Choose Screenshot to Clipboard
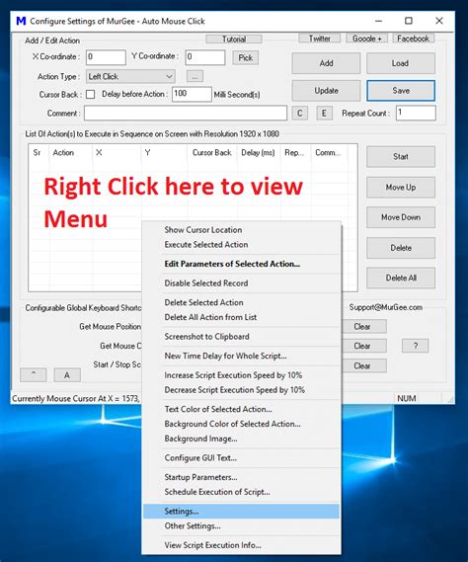468x562 pixels. (241, 337)
